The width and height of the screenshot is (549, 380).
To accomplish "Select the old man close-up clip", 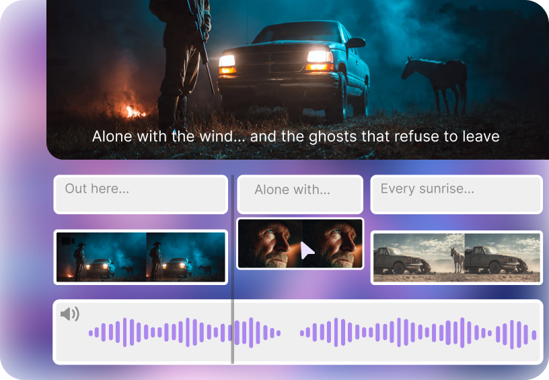I will pos(301,244).
